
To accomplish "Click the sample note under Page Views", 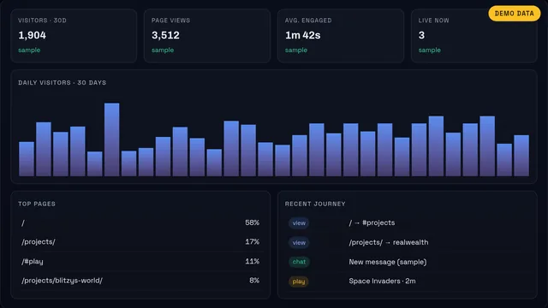I will click(163, 50).
